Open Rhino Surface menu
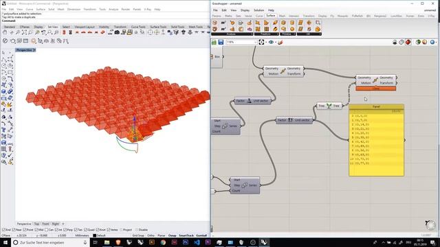Viewport: 440px width, 247px height. 41,9
